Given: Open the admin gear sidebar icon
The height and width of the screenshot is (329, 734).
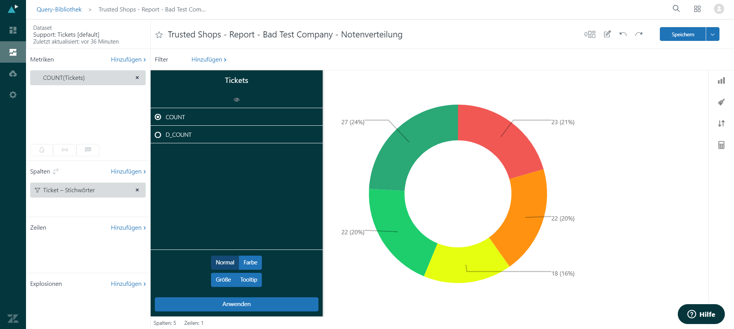Looking at the screenshot, I should pyautogui.click(x=13, y=95).
